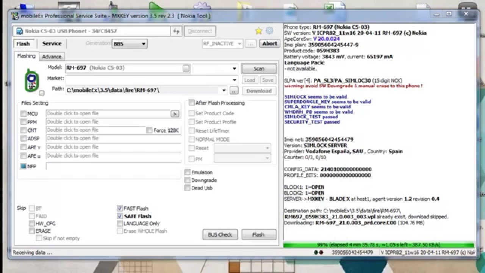The height and width of the screenshot is (273, 485).
Task: Check the Dead Usb option
Action: tap(187, 188)
